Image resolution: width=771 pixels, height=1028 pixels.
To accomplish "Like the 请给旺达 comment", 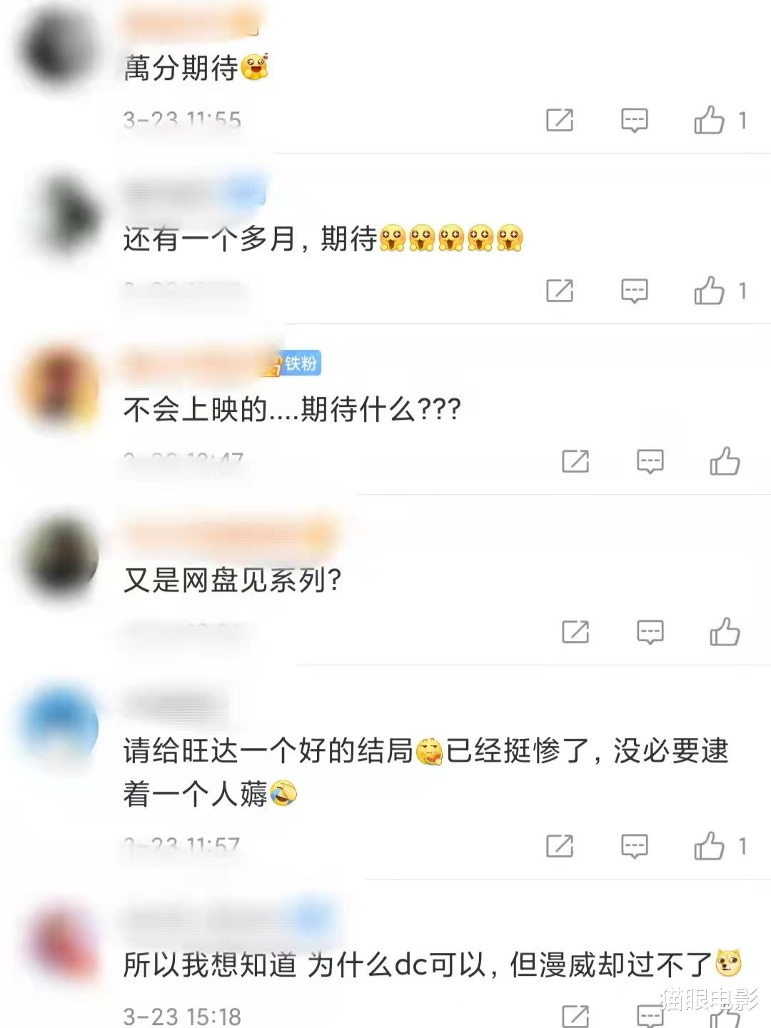I will 709,846.
